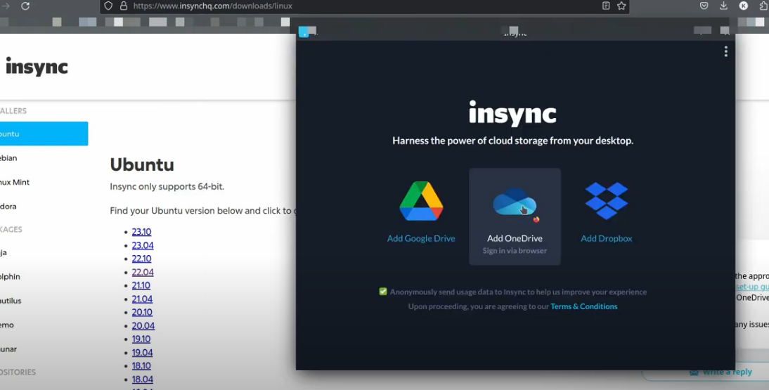Bookmark this page with the star icon

pos(621,6)
